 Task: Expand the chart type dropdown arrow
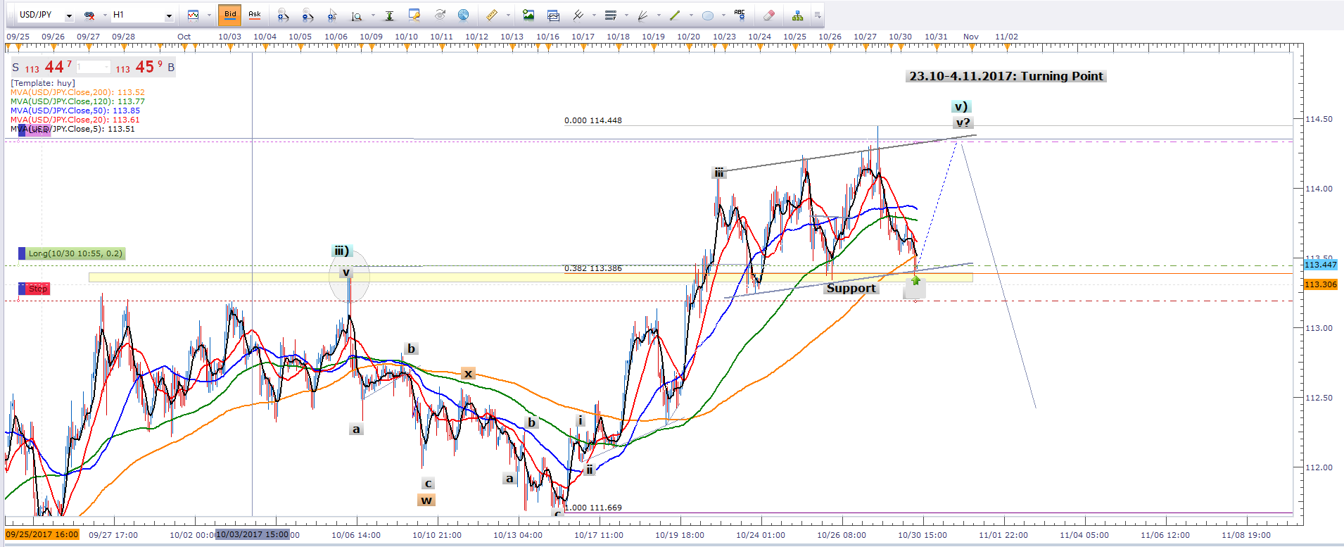click(208, 15)
